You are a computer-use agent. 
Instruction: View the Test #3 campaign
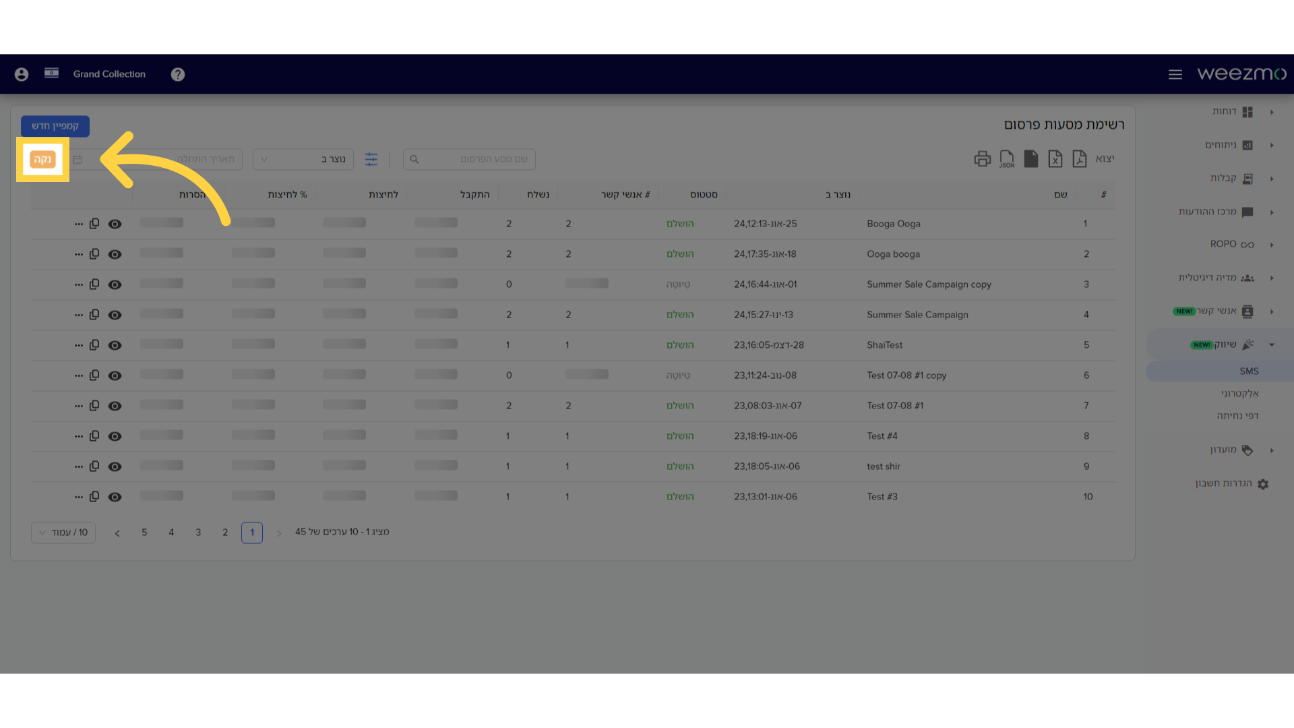115,497
